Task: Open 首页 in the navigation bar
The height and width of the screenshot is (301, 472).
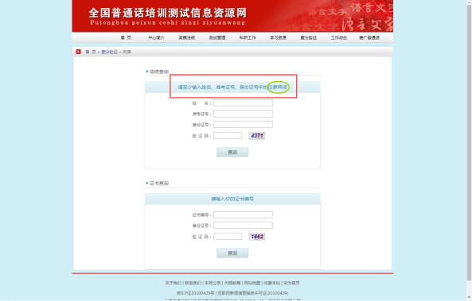Action: pyautogui.click(x=126, y=37)
